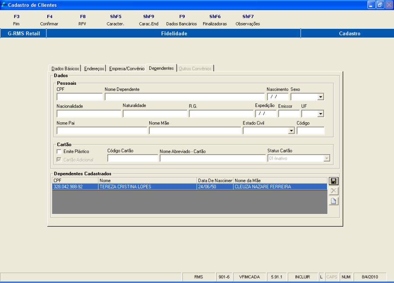Click the Nome column header in dependents table
This screenshot has height=283, width=394.
pyautogui.click(x=148, y=180)
